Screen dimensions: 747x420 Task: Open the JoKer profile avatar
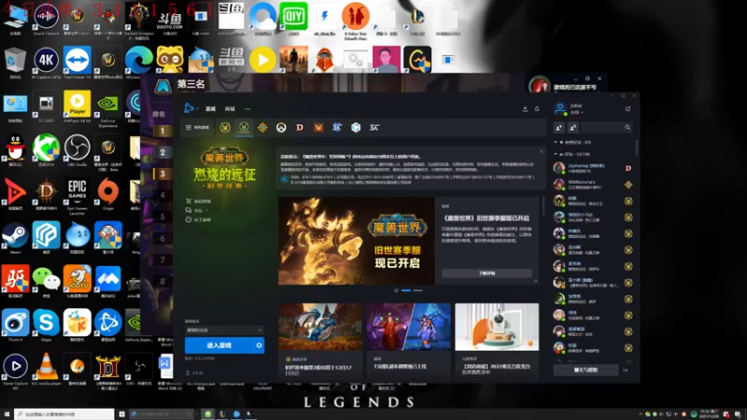560,108
